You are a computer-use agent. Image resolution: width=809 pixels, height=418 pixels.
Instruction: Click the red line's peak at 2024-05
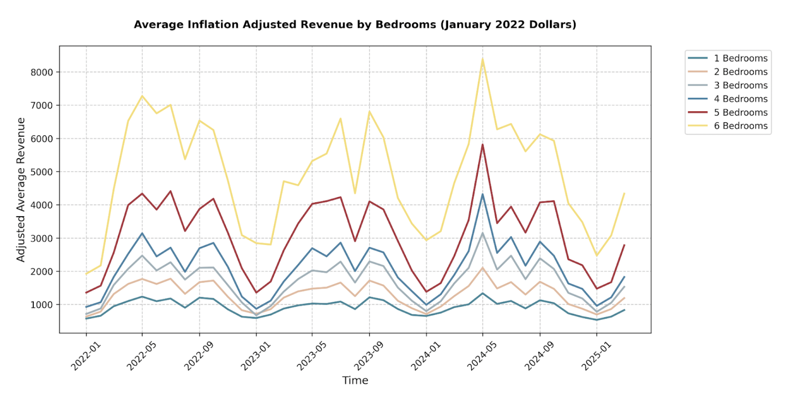coord(483,145)
